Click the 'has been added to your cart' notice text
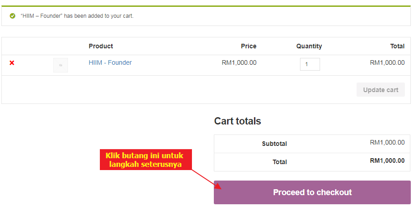 tap(77, 16)
